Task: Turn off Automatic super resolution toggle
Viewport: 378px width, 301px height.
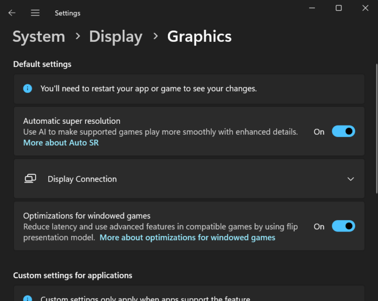Action: [x=343, y=131]
